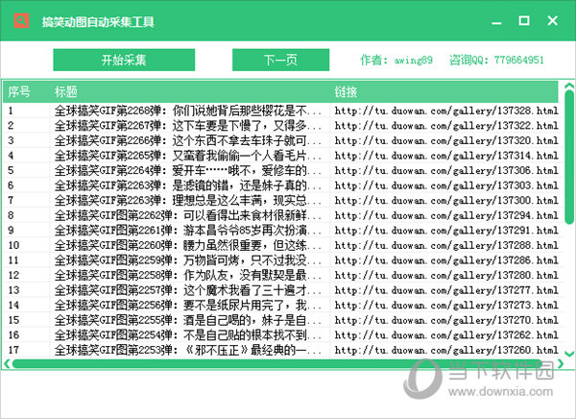
Task: Select title row 第2259弹 万物皆可烤
Action: 188,260
